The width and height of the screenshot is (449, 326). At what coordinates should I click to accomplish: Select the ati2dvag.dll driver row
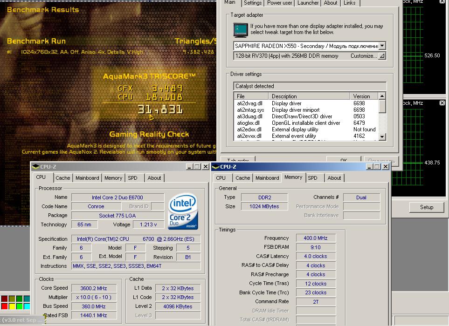tap(306, 103)
